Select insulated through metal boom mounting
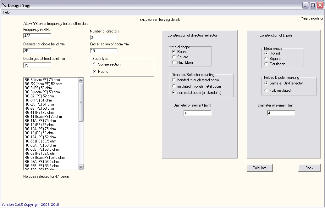 point(196,86)
